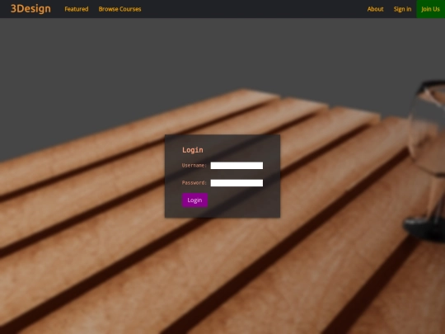Click the Username: label
This screenshot has height=334, width=445.
[x=194, y=165]
